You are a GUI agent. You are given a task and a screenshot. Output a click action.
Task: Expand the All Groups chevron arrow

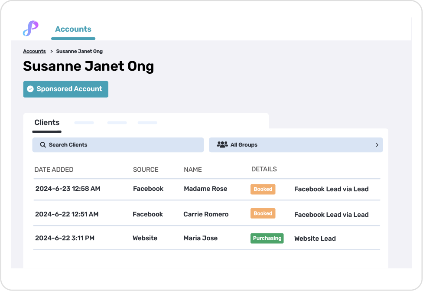pos(377,145)
